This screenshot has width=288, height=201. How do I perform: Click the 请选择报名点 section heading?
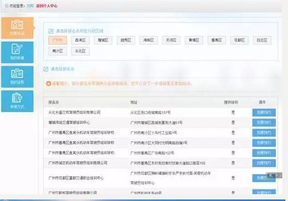[63, 69]
